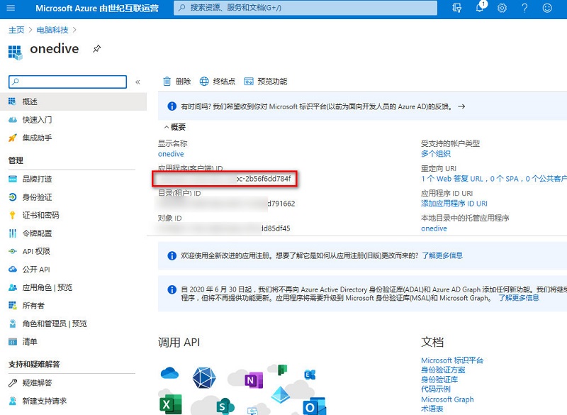
Task: Open the notifications bell
Action: pyautogui.click(x=480, y=8)
